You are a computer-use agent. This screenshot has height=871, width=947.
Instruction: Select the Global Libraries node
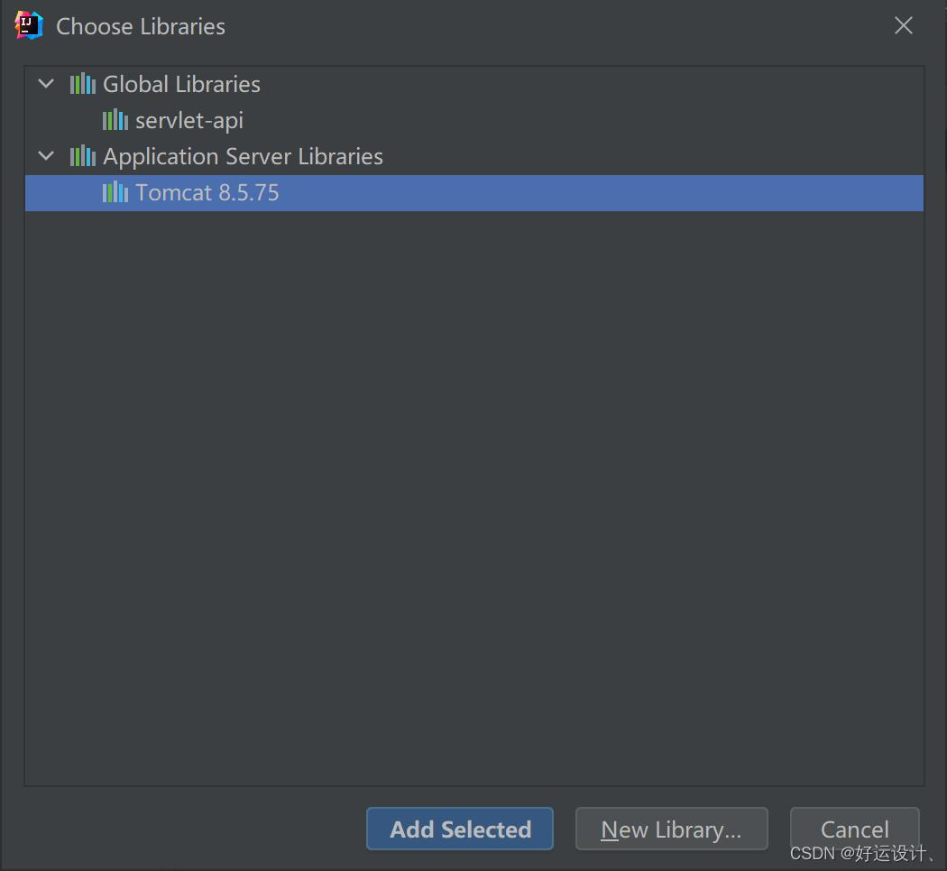(181, 84)
